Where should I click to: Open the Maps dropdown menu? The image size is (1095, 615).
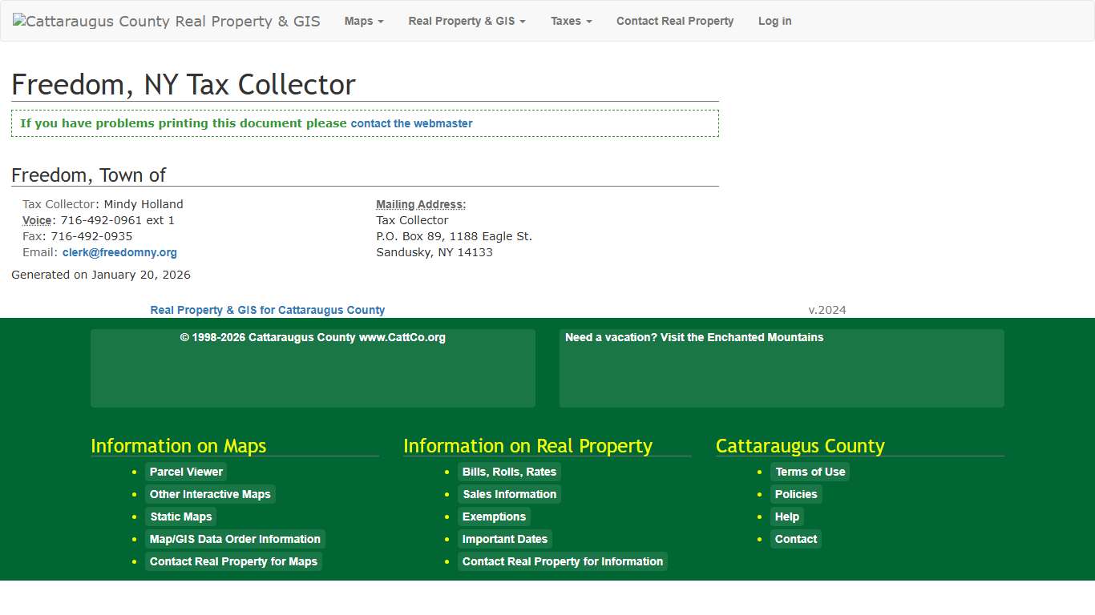(x=363, y=21)
